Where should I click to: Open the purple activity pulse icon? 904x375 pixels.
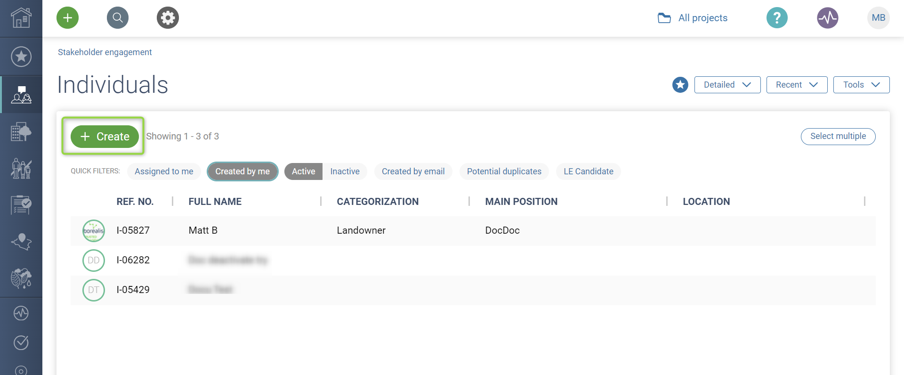point(827,18)
